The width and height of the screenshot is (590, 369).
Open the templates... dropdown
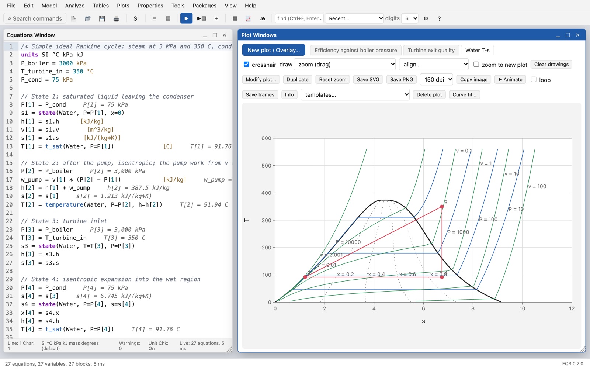click(x=355, y=94)
